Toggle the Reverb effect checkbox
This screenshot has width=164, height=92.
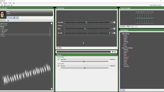[122, 46]
